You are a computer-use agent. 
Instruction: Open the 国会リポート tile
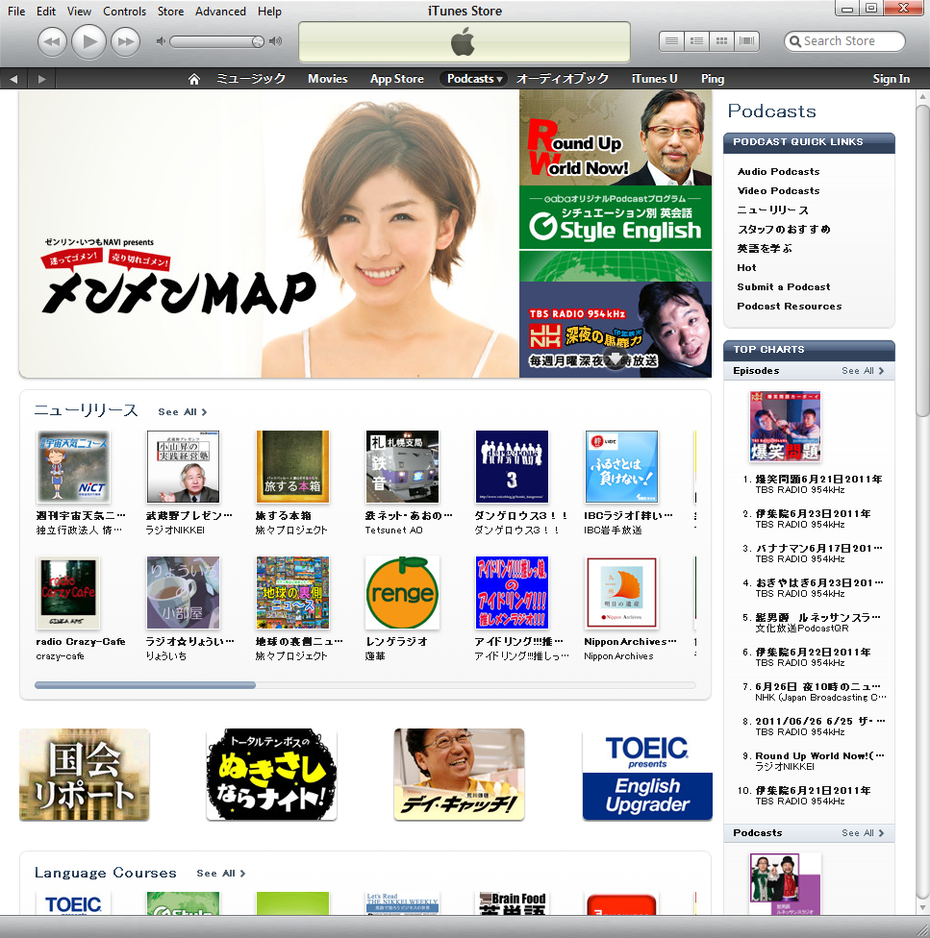[85, 774]
